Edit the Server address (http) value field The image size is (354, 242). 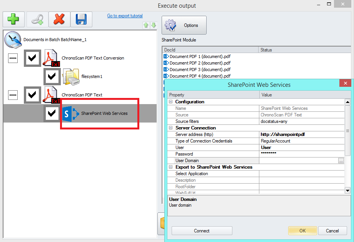(x=302, y=134)
